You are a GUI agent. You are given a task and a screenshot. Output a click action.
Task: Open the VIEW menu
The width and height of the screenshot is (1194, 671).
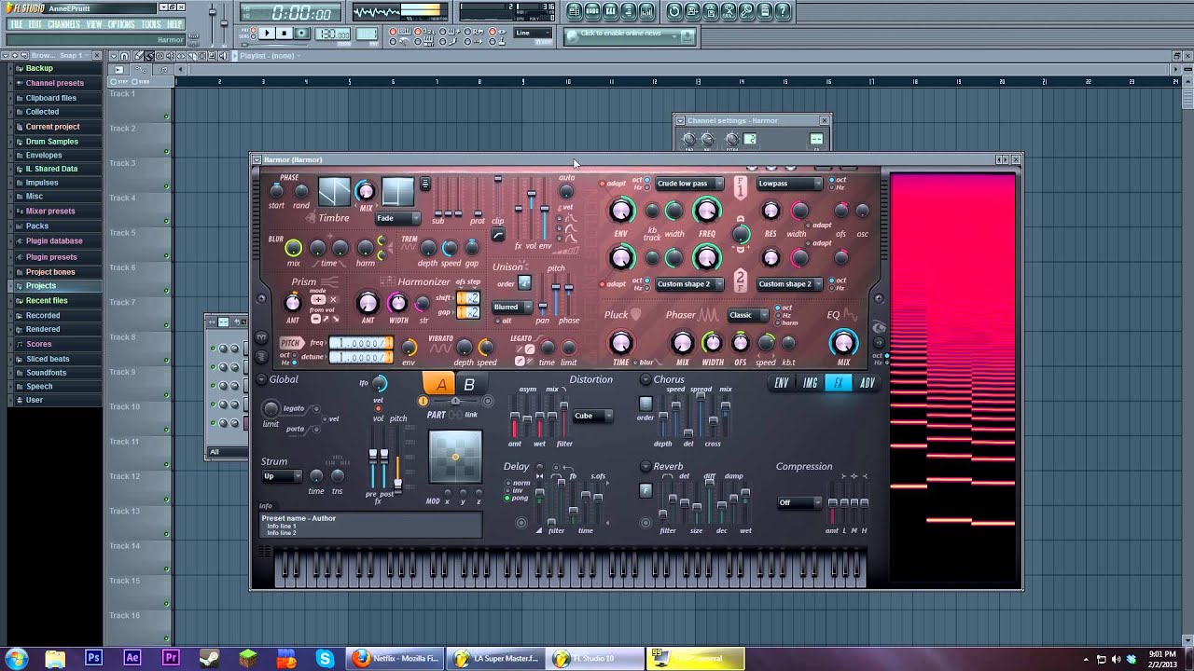click(x=94, y=24)
